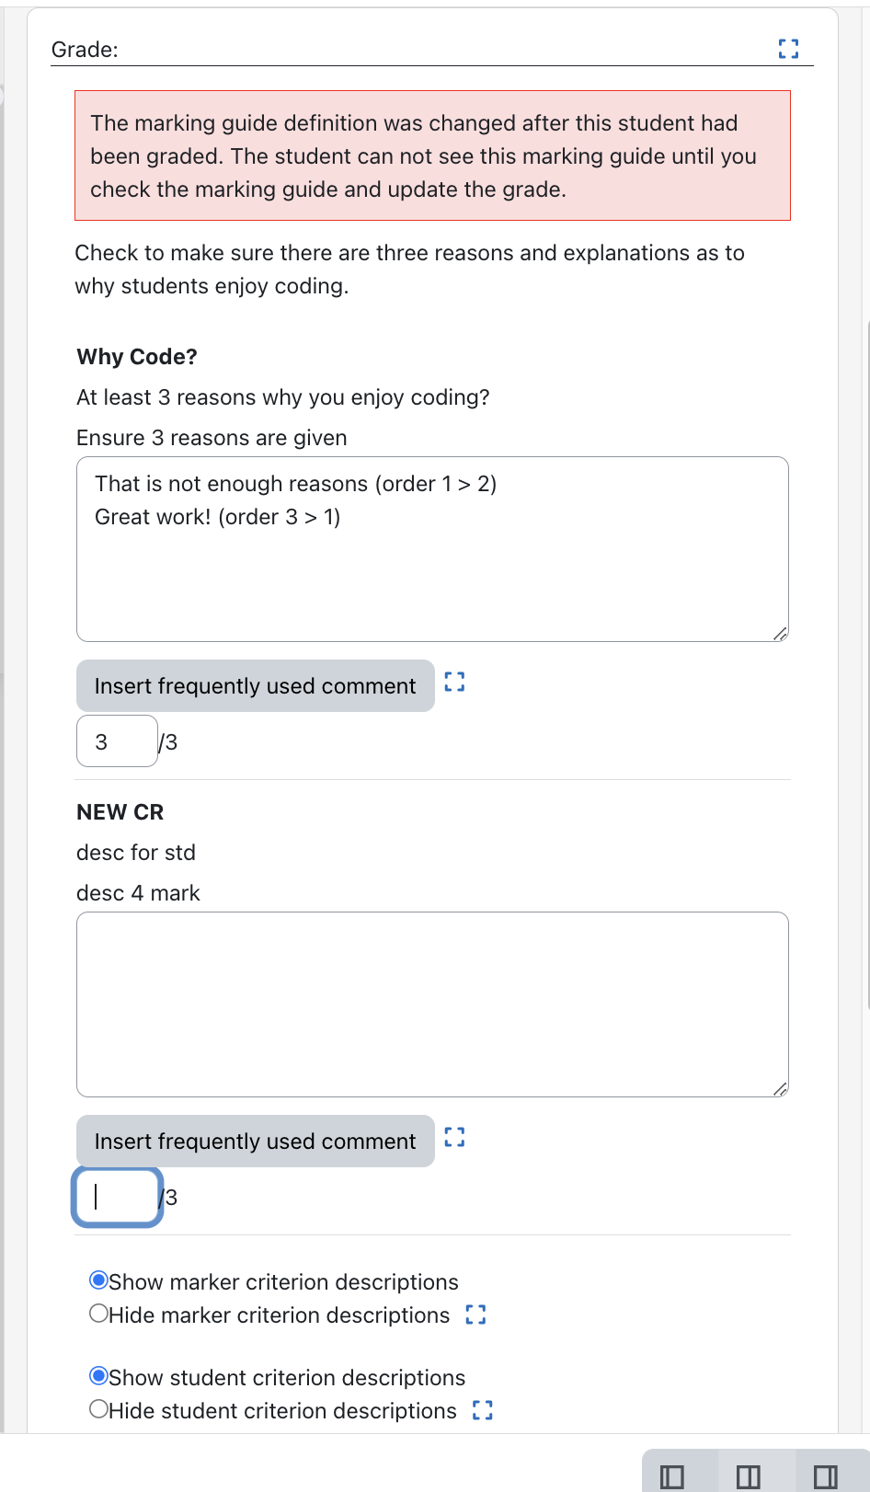Screen dimensions: 870x1492
Task: Insert frequently used comment for Why Code
Action: pos(256,686)
